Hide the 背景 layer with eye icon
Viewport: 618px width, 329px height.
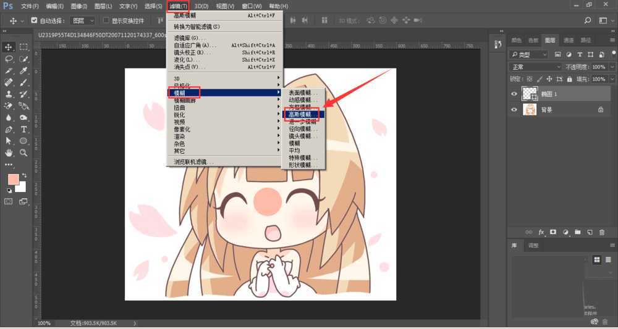514,110
